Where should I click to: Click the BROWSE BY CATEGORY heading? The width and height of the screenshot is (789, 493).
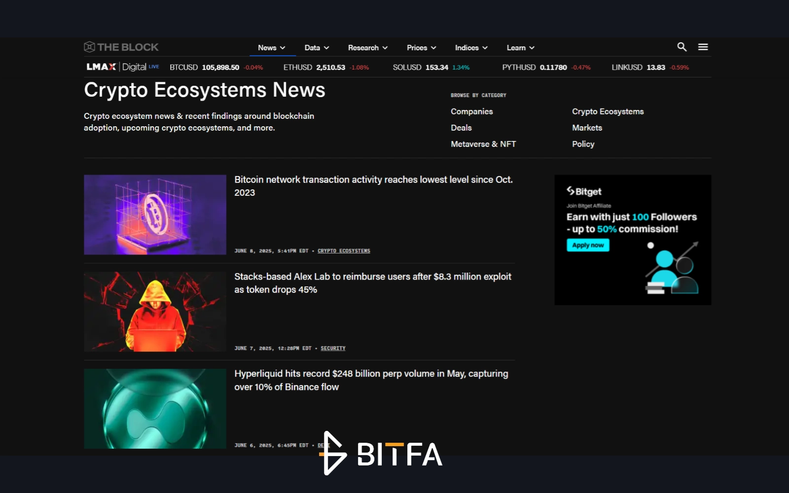478,95
